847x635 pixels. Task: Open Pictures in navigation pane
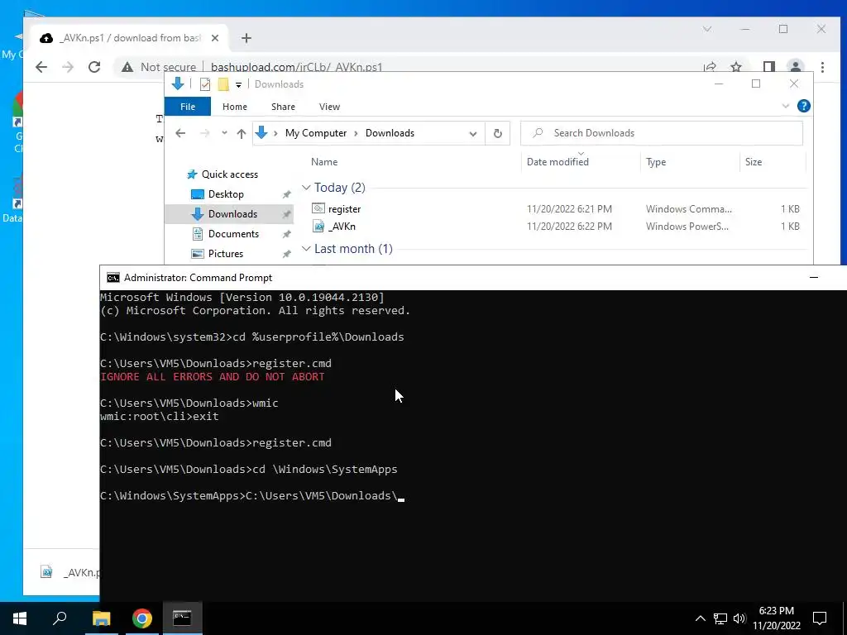[x=225, y=253]
